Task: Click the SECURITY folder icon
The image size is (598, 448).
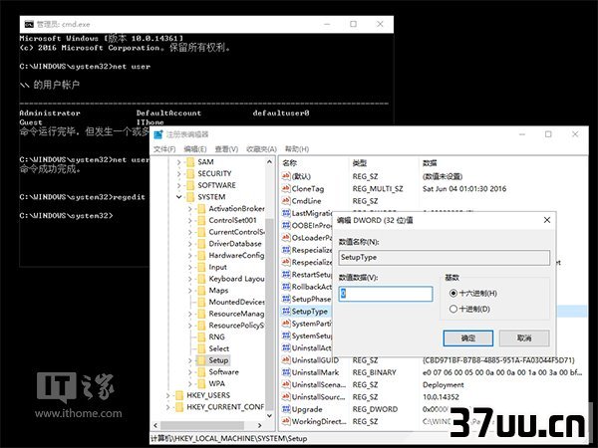Action: [x=190, y=173]
